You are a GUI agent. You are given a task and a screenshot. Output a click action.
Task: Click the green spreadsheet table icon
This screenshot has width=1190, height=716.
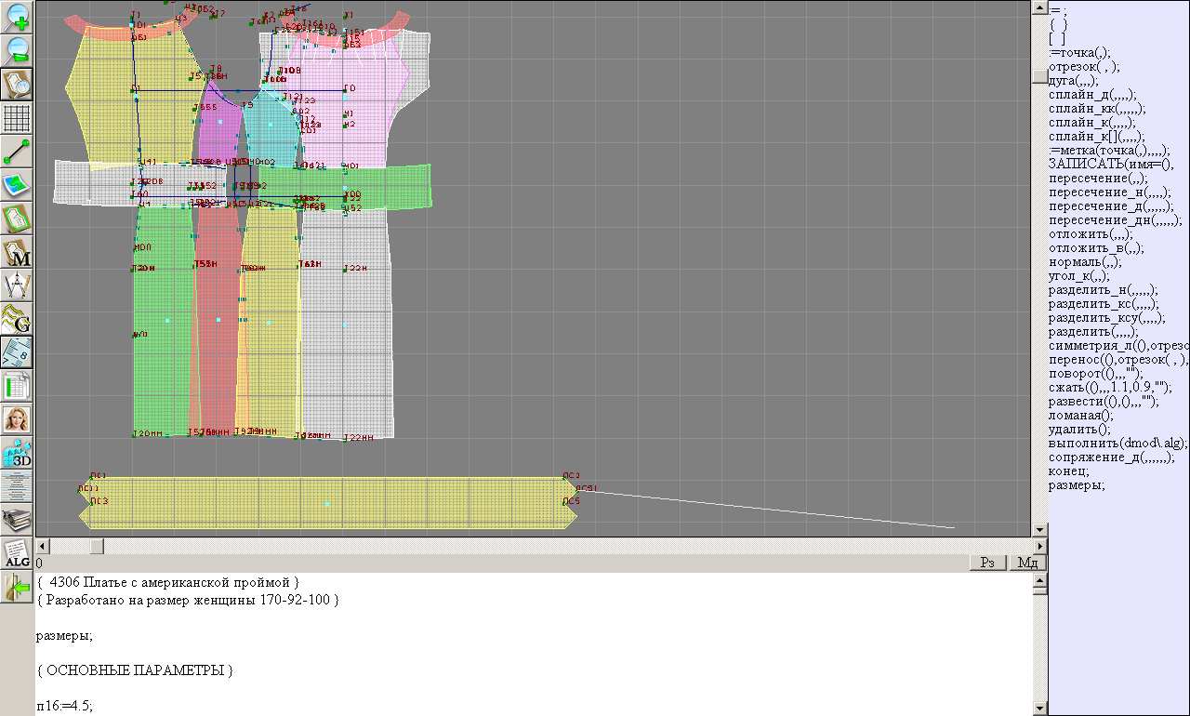pyautogui.click(x=18, y=385)
